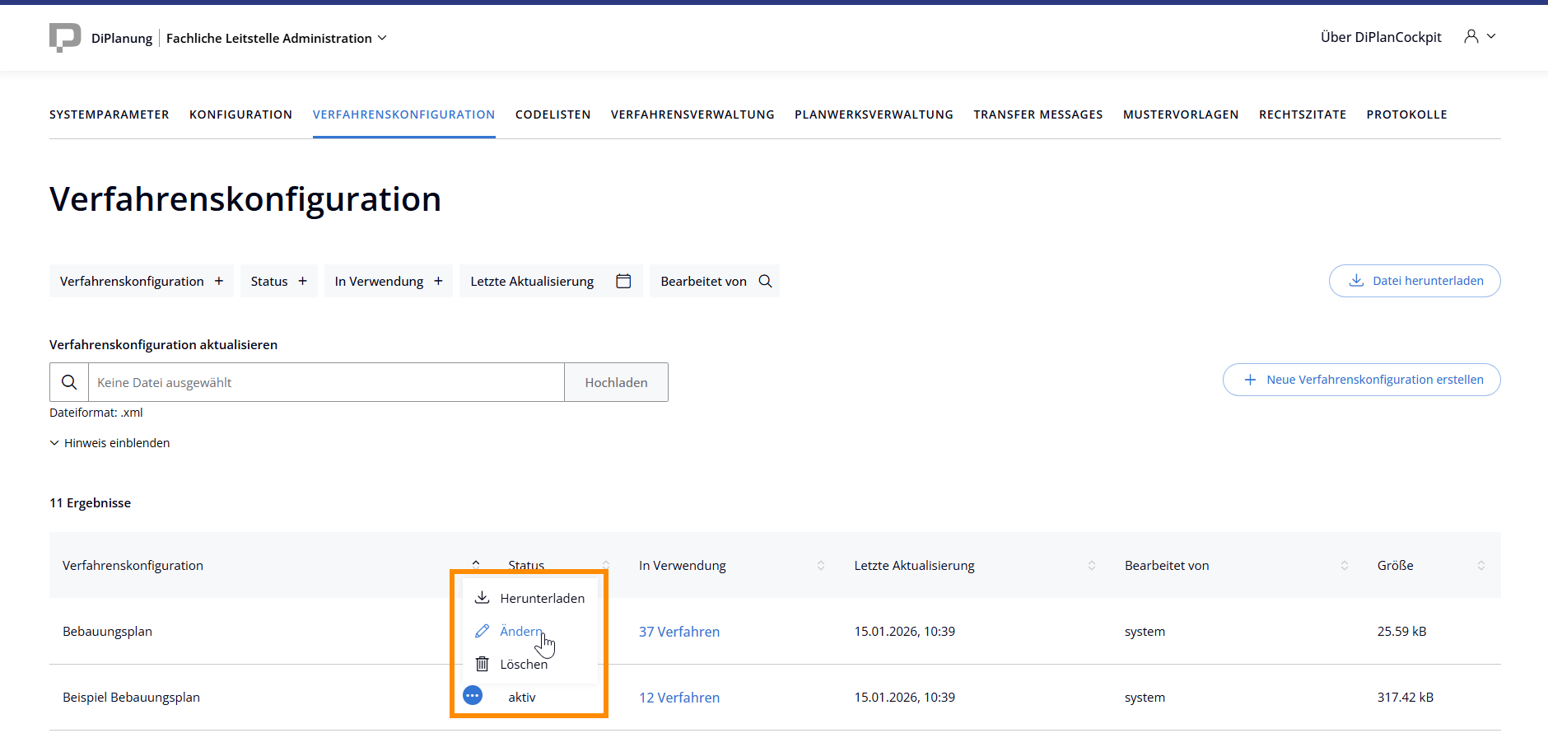Click the calendar icon in Letzte Aktualisierung filter
Viewport: 1548px width, 733px height.
pos(623,281)
